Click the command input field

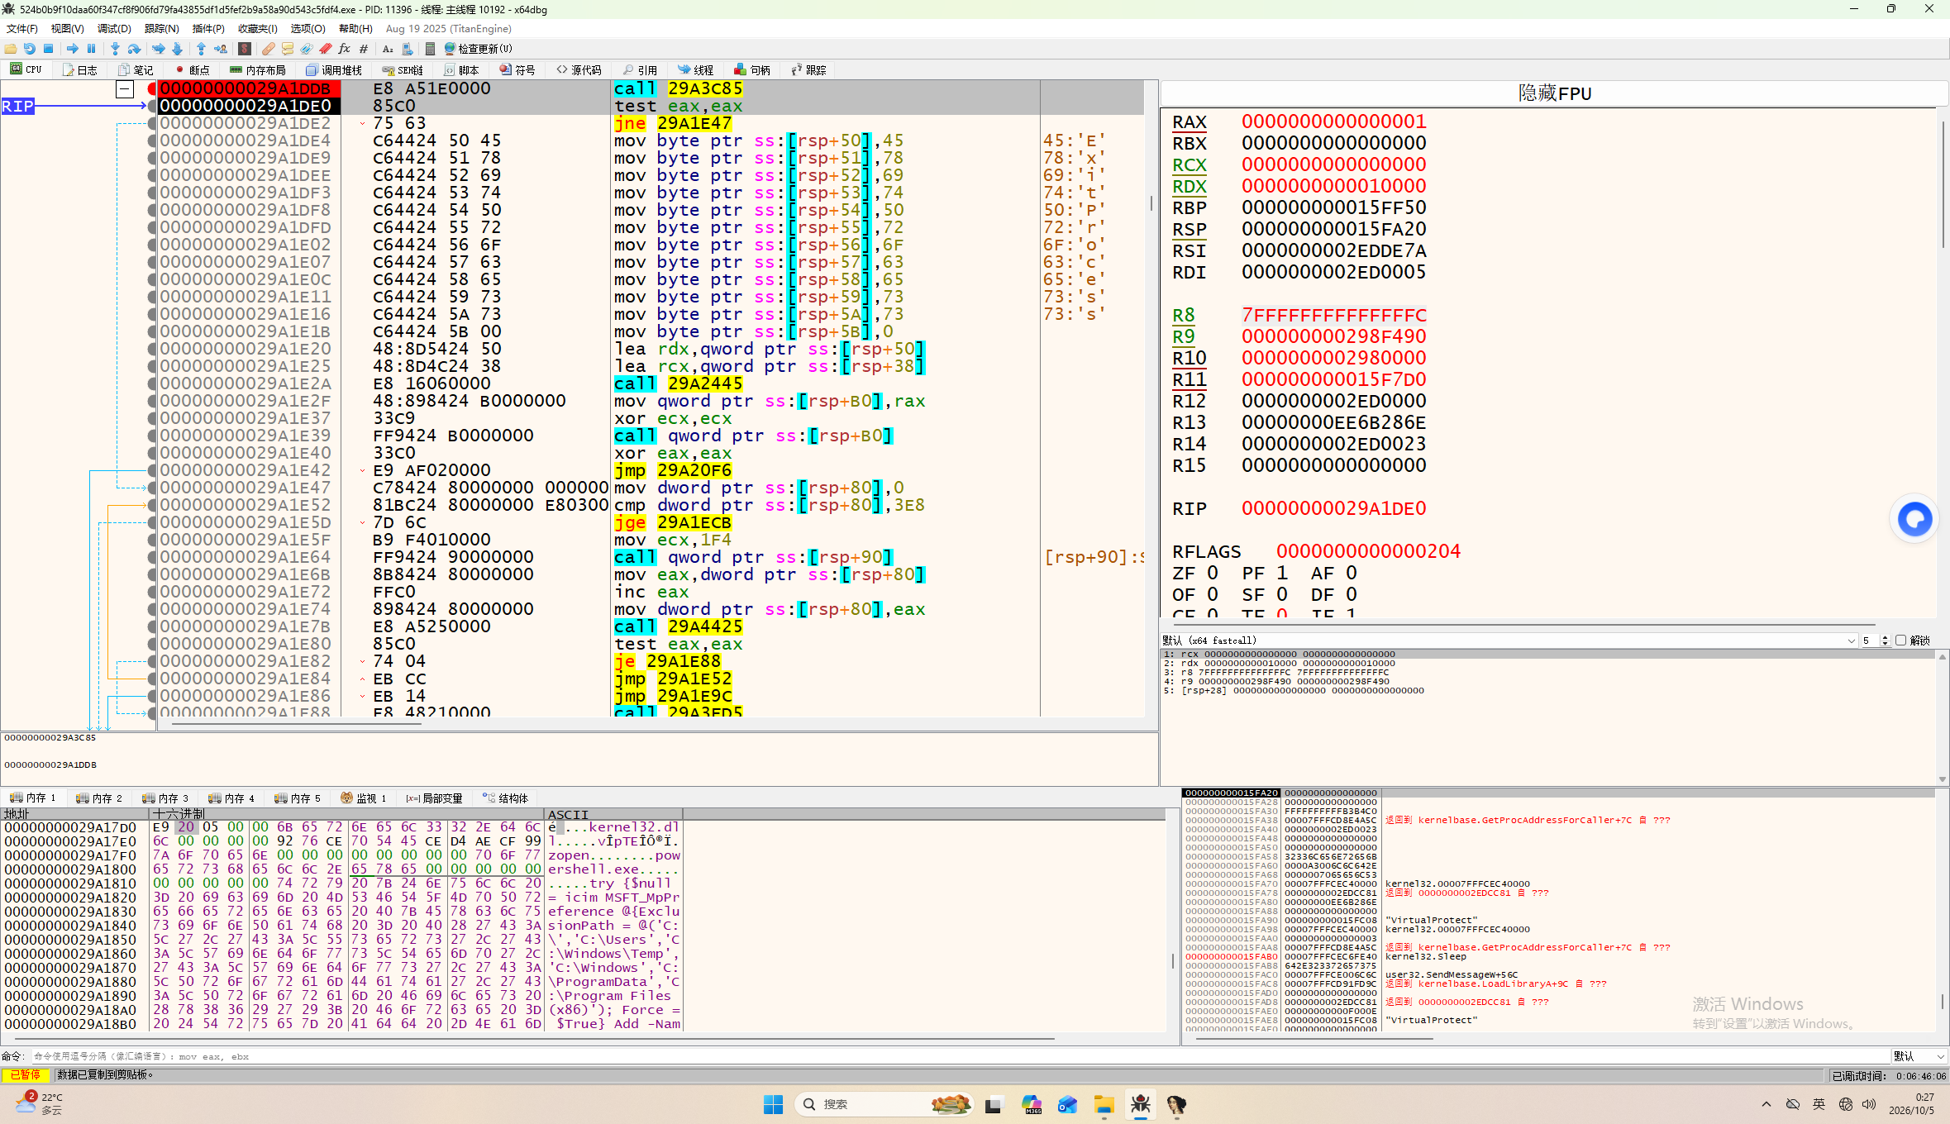point(959,1056)
